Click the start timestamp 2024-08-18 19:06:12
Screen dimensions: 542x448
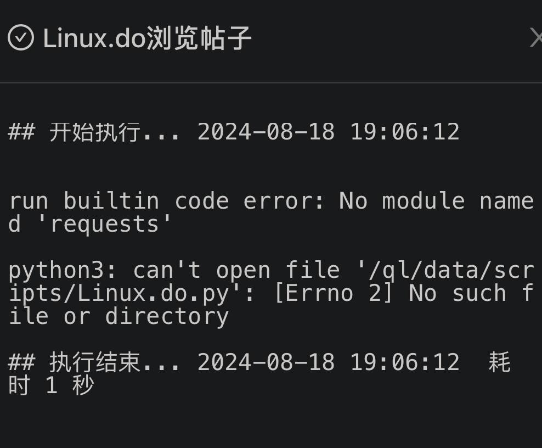[329, 132]
